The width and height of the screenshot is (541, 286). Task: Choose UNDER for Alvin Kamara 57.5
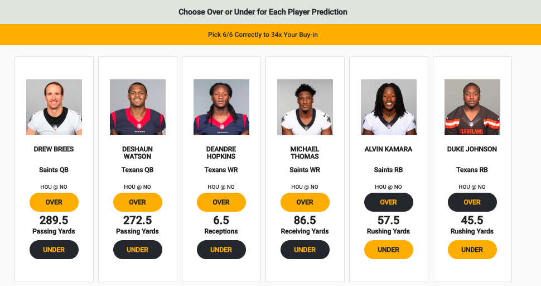[389, 250]
